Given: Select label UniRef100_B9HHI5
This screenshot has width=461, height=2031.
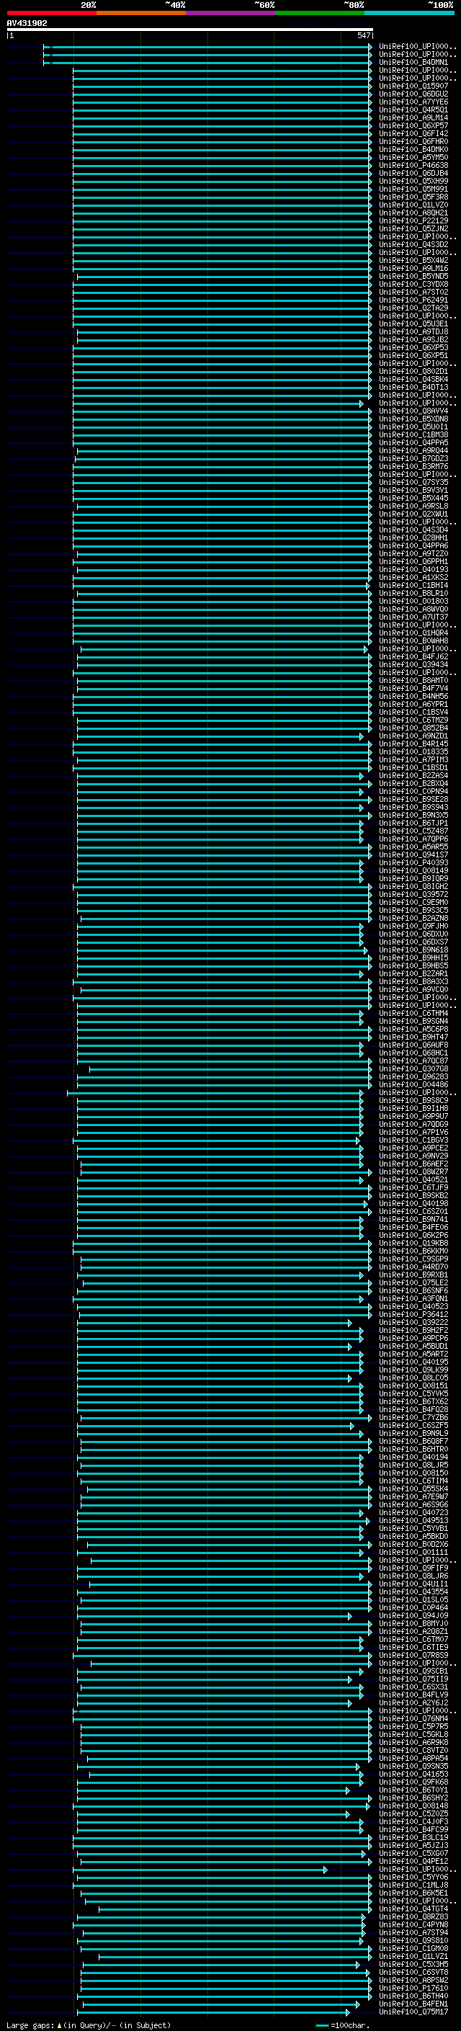Looking at the screenshot, I should coord(413,958).
